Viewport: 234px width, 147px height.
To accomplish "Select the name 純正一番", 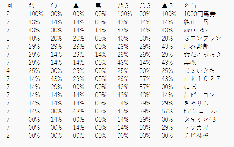I will 196,22.
